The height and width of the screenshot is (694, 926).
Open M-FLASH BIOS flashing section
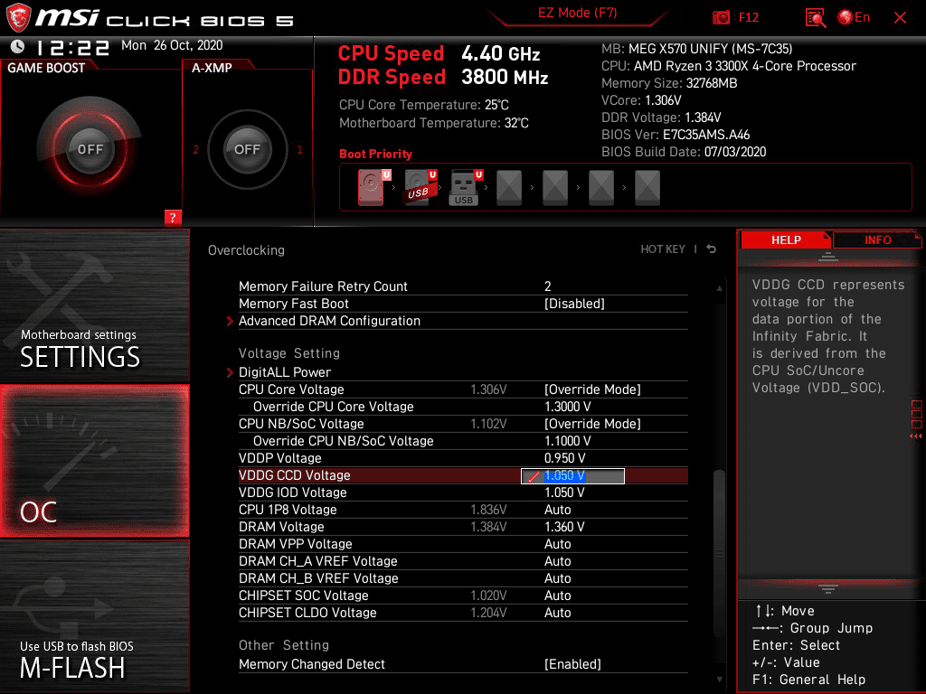click(94, 616)
